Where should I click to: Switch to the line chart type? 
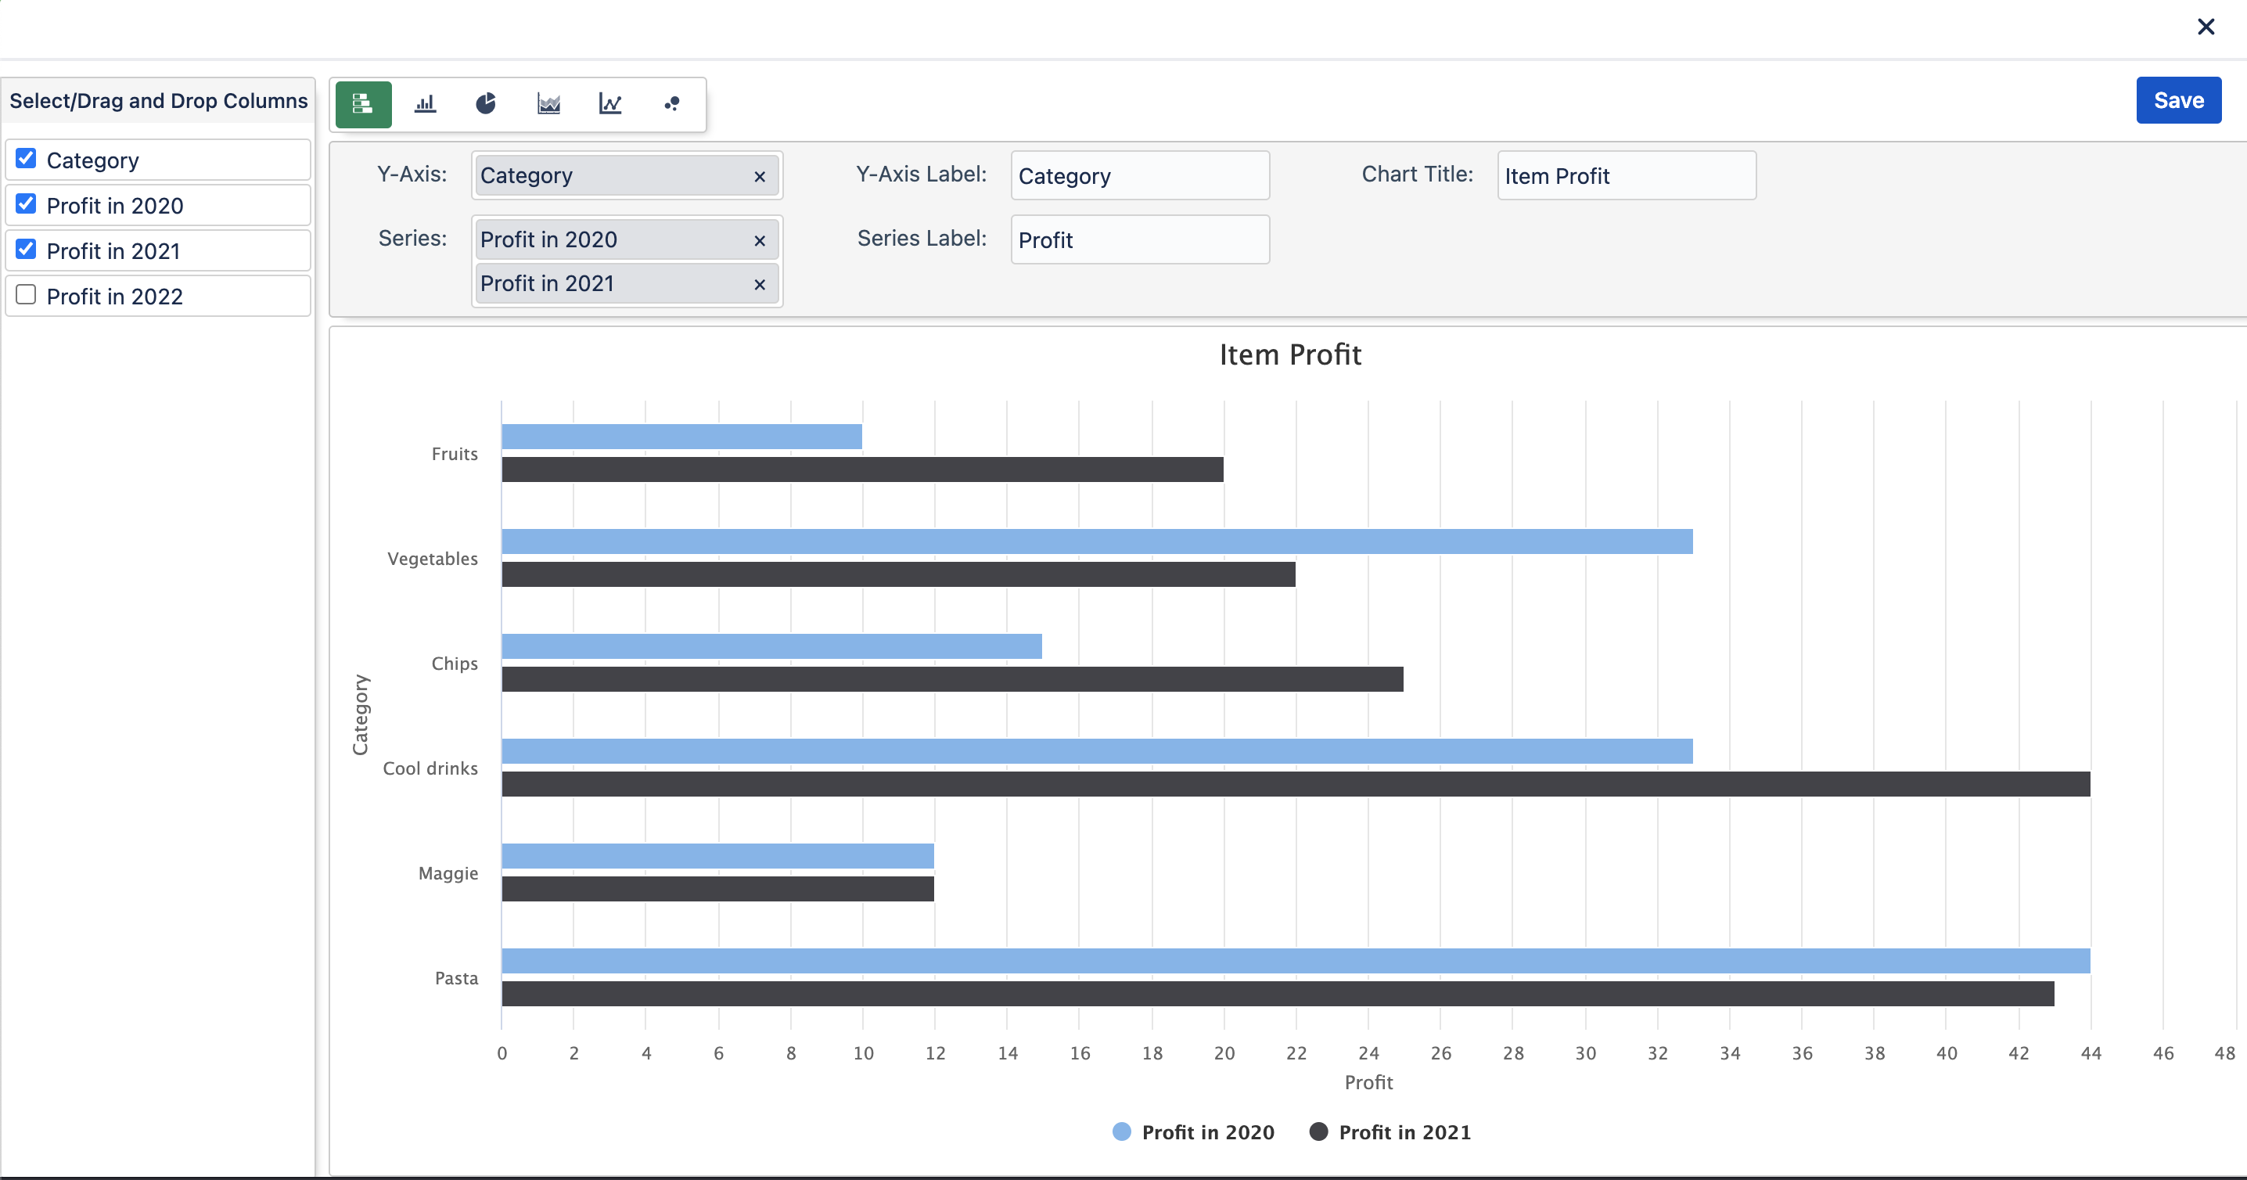coord(609,105)
